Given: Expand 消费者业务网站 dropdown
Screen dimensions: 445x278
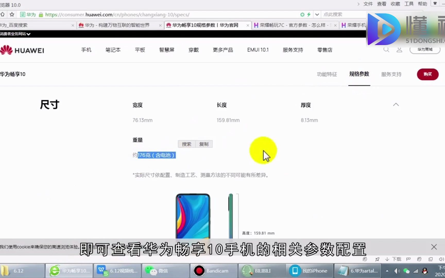Looking at the screenshot, I should pos(15,34).
